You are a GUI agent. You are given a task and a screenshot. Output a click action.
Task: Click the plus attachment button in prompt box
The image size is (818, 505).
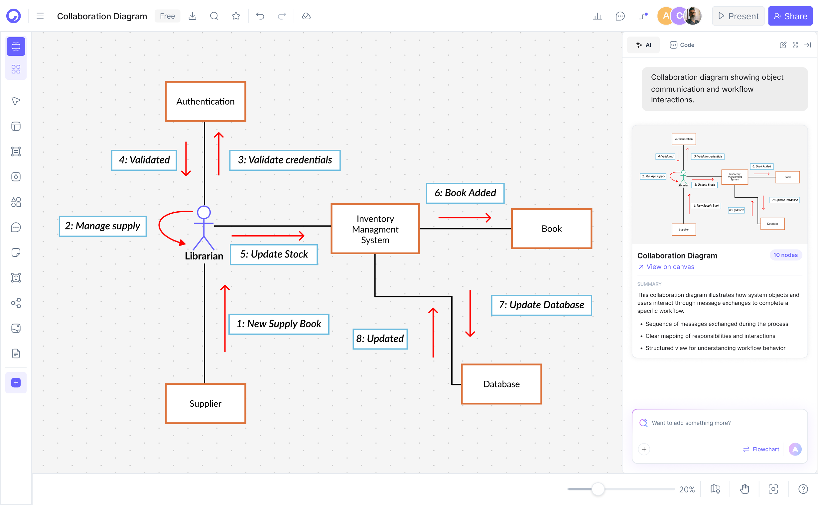click(644, 449)
